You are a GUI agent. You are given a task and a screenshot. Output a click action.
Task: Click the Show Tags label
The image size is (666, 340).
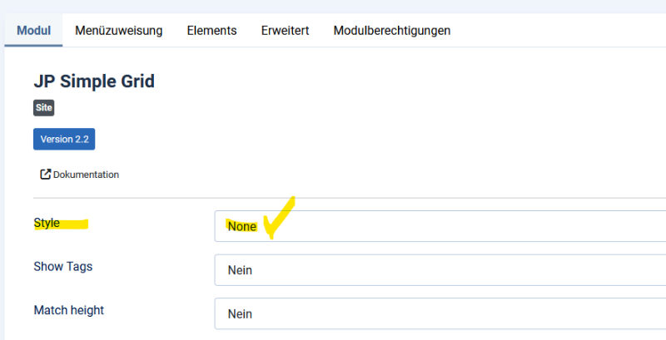(63, 267)
